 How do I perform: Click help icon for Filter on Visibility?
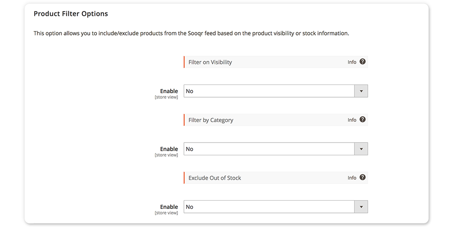point(363,62)
